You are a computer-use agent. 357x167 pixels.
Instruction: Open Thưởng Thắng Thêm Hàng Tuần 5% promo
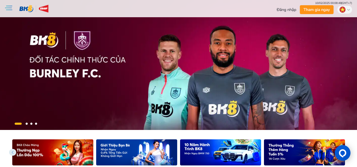click(304, 152)
